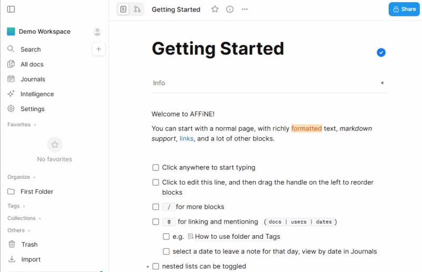
Task: Favorite this doc with star icon
Action: coord(215,9)
